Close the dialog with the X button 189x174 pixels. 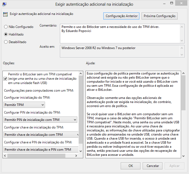pos(181,3)
